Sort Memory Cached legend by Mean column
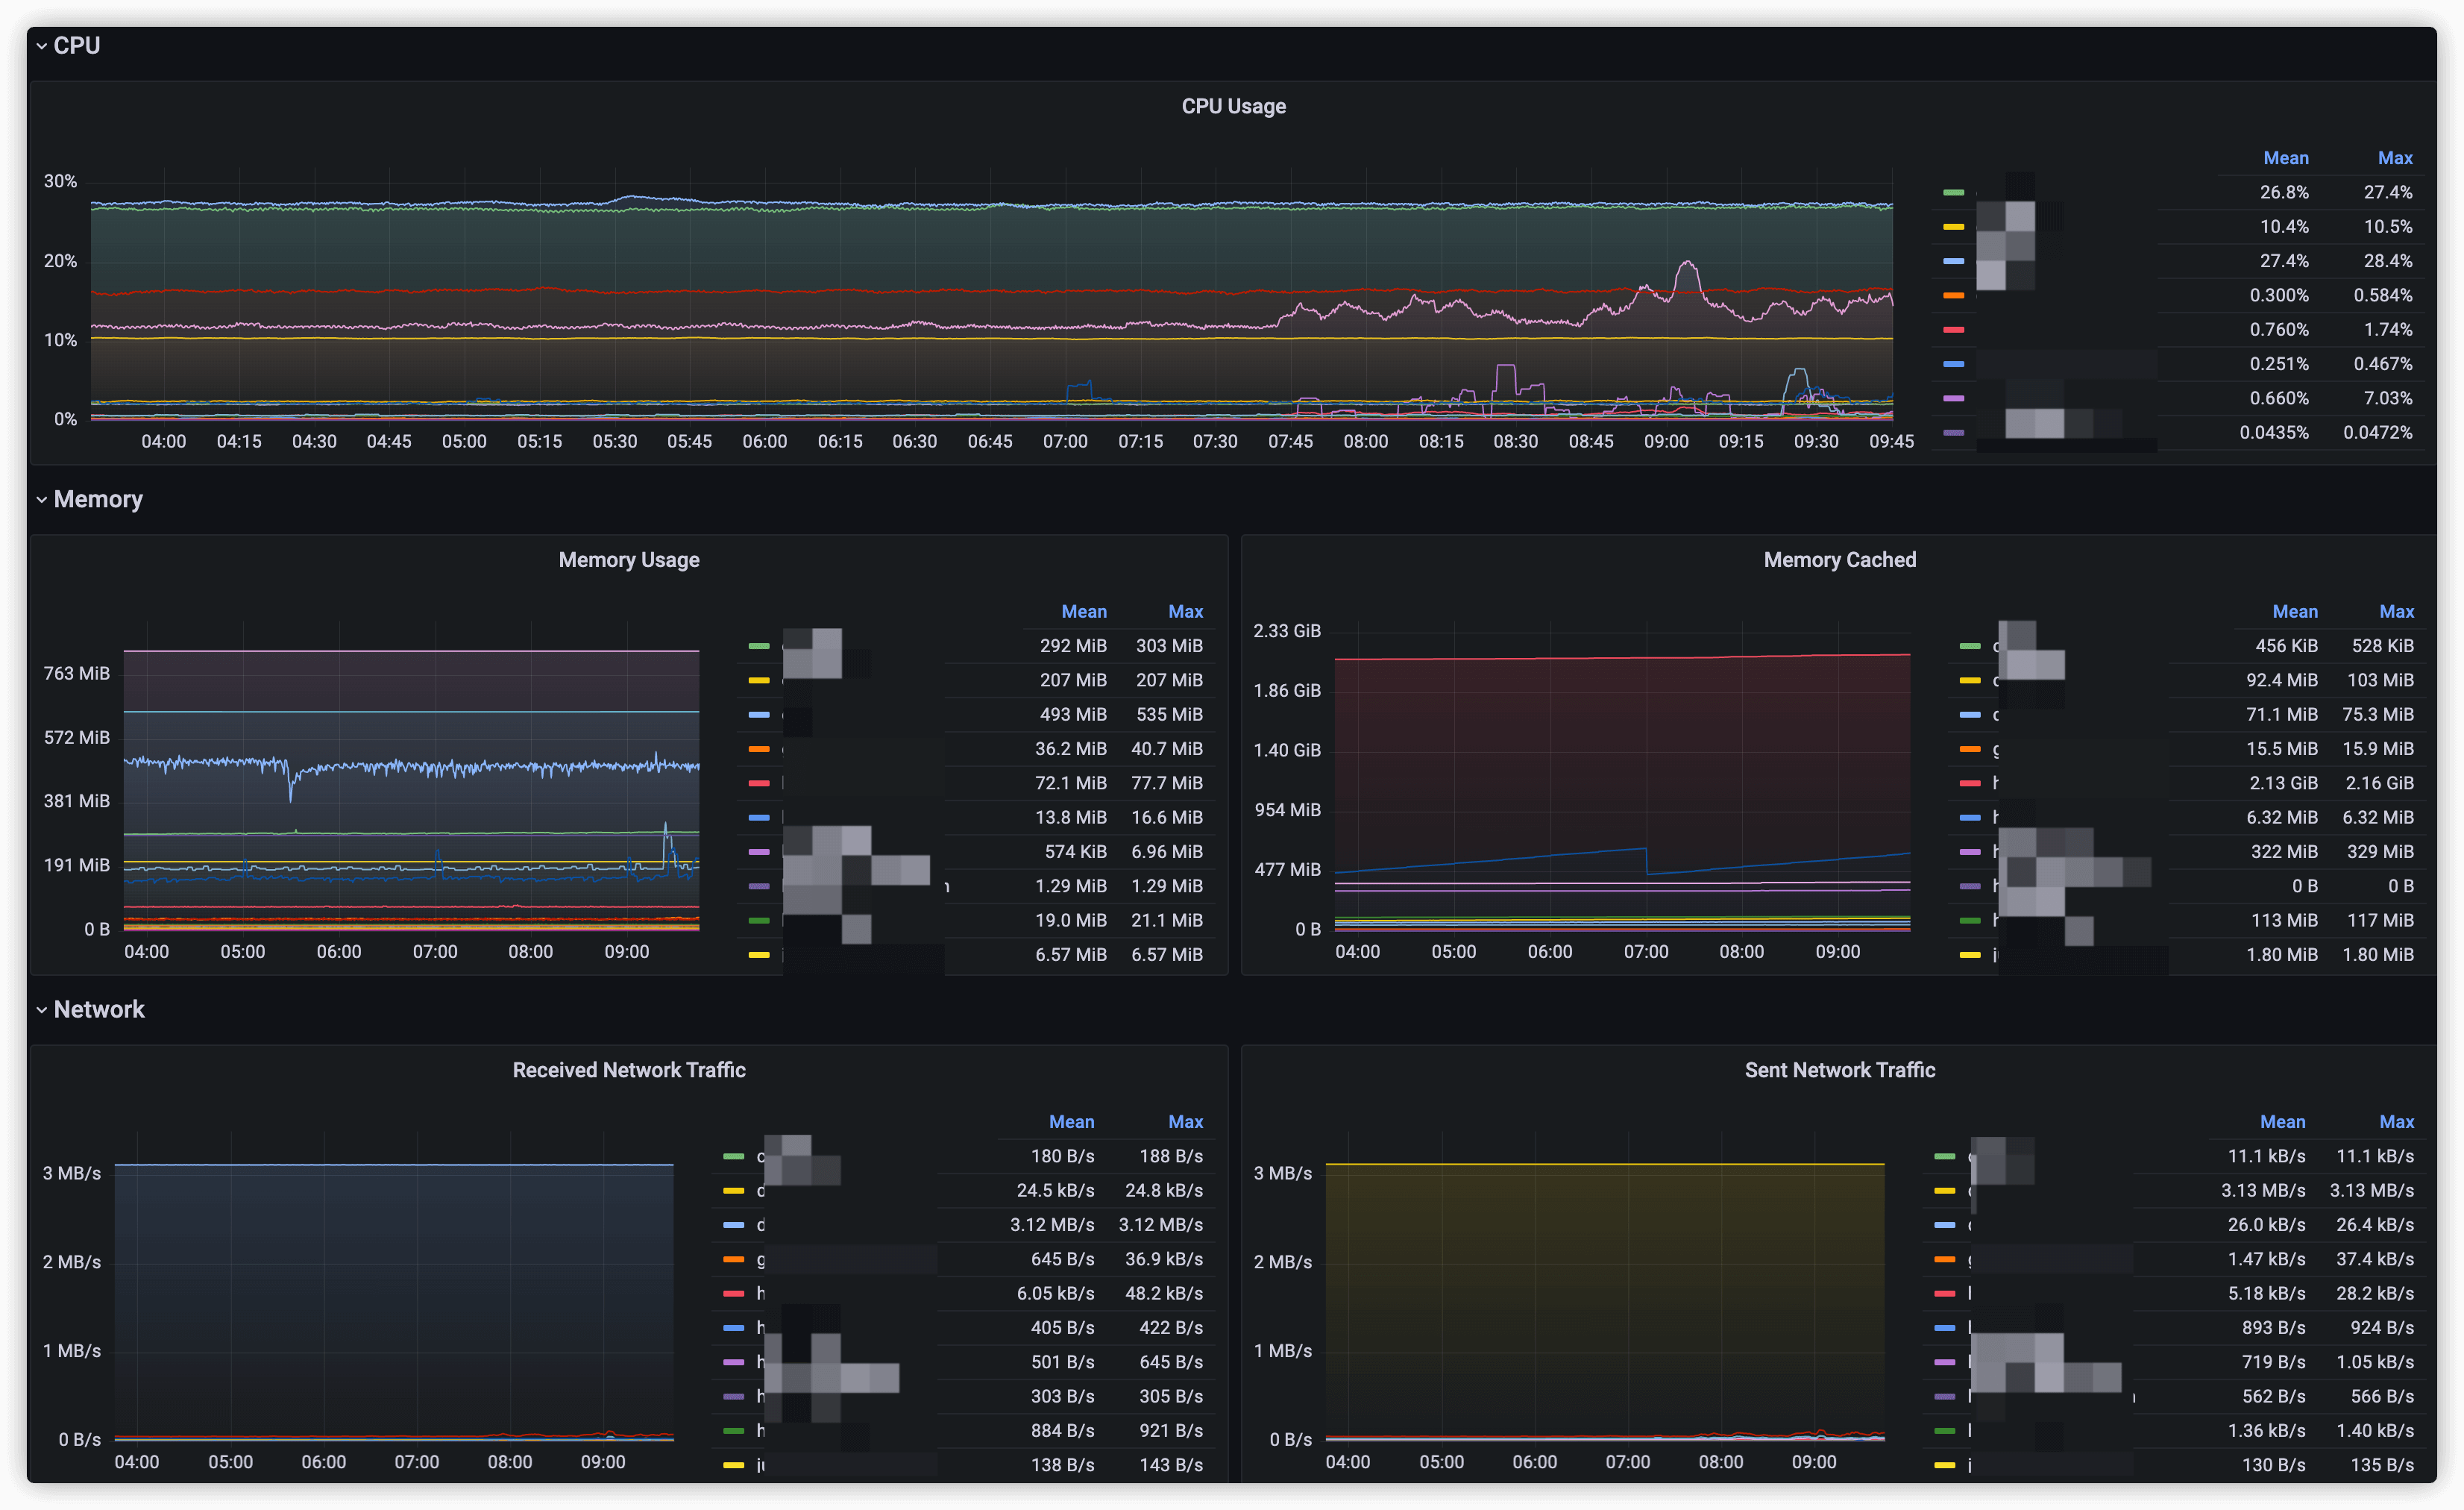This screenshot has width=2464, height=1510. click(2294, 612)
